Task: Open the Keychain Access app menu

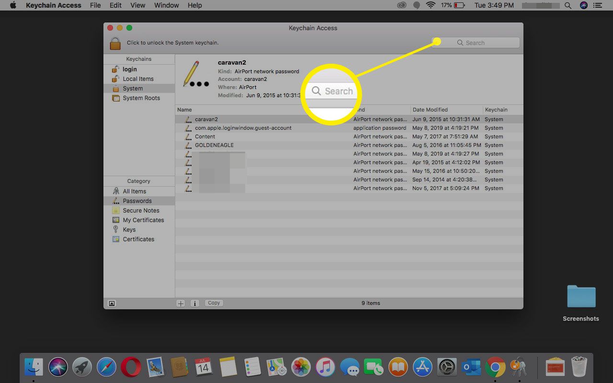Action: click(x=54, y=5)
